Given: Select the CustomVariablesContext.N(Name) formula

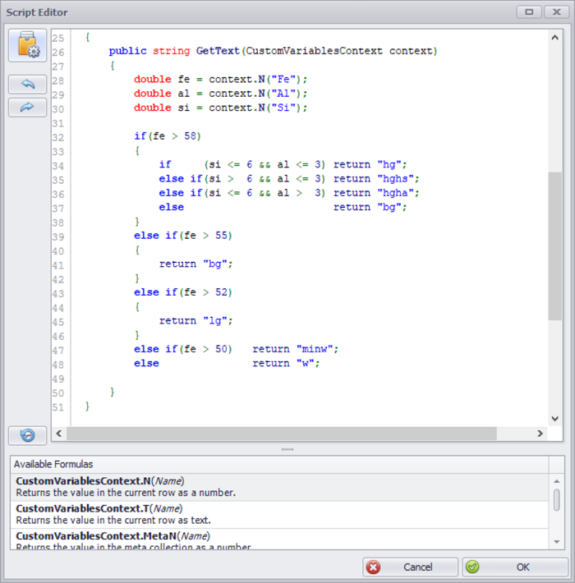Looking at the screenshot, I should tap(279, 487).
